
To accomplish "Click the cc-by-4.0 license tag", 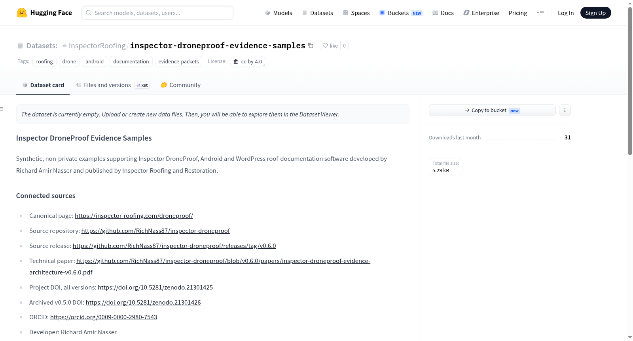I will pos(248,61).
